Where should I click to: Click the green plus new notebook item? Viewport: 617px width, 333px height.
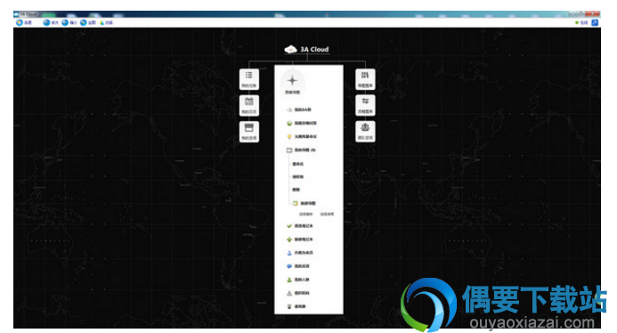[300, 240]
